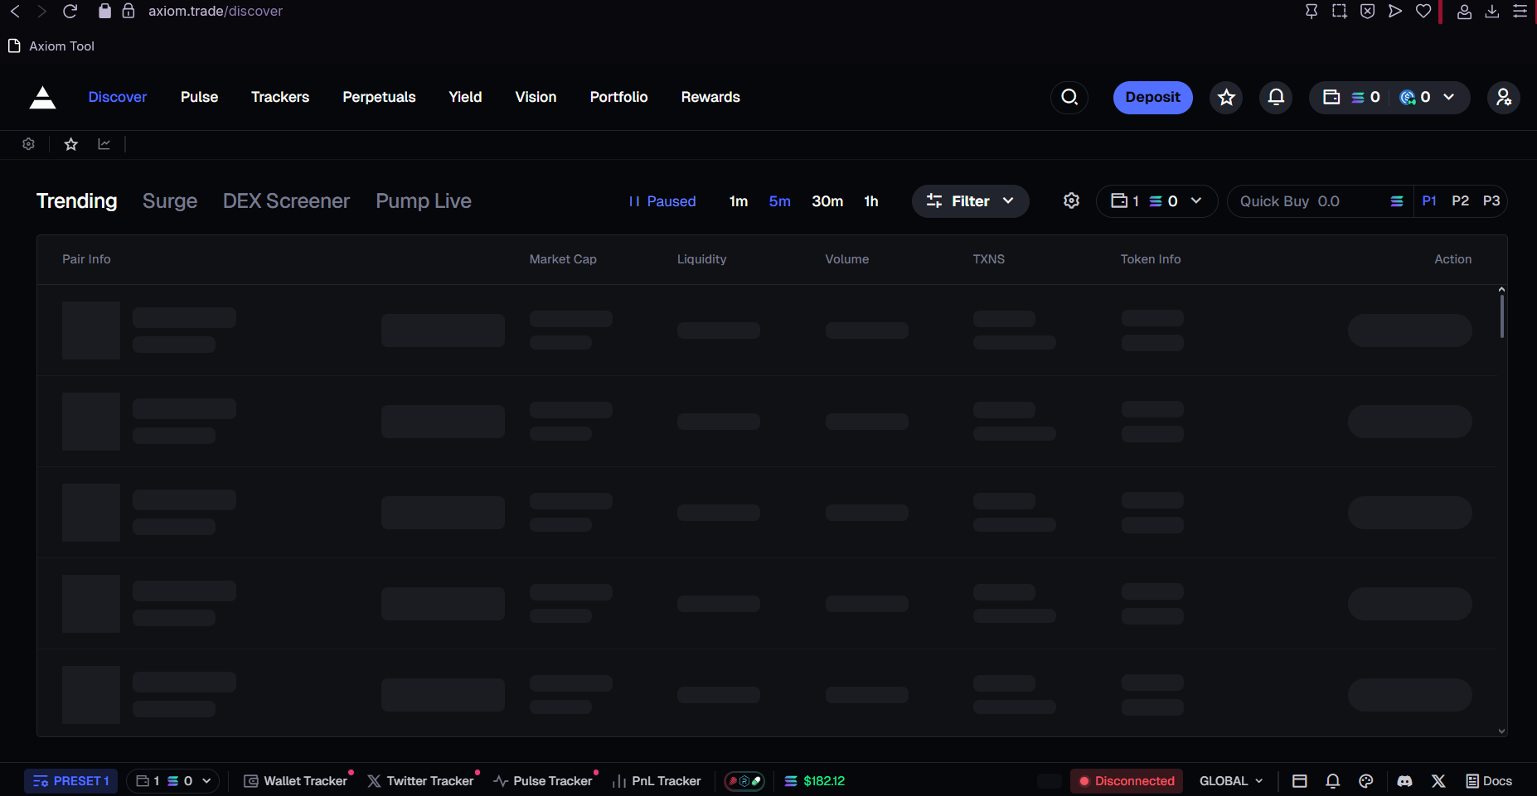
Task: Open the X social icon in footer
Action: click(1438, 781)
